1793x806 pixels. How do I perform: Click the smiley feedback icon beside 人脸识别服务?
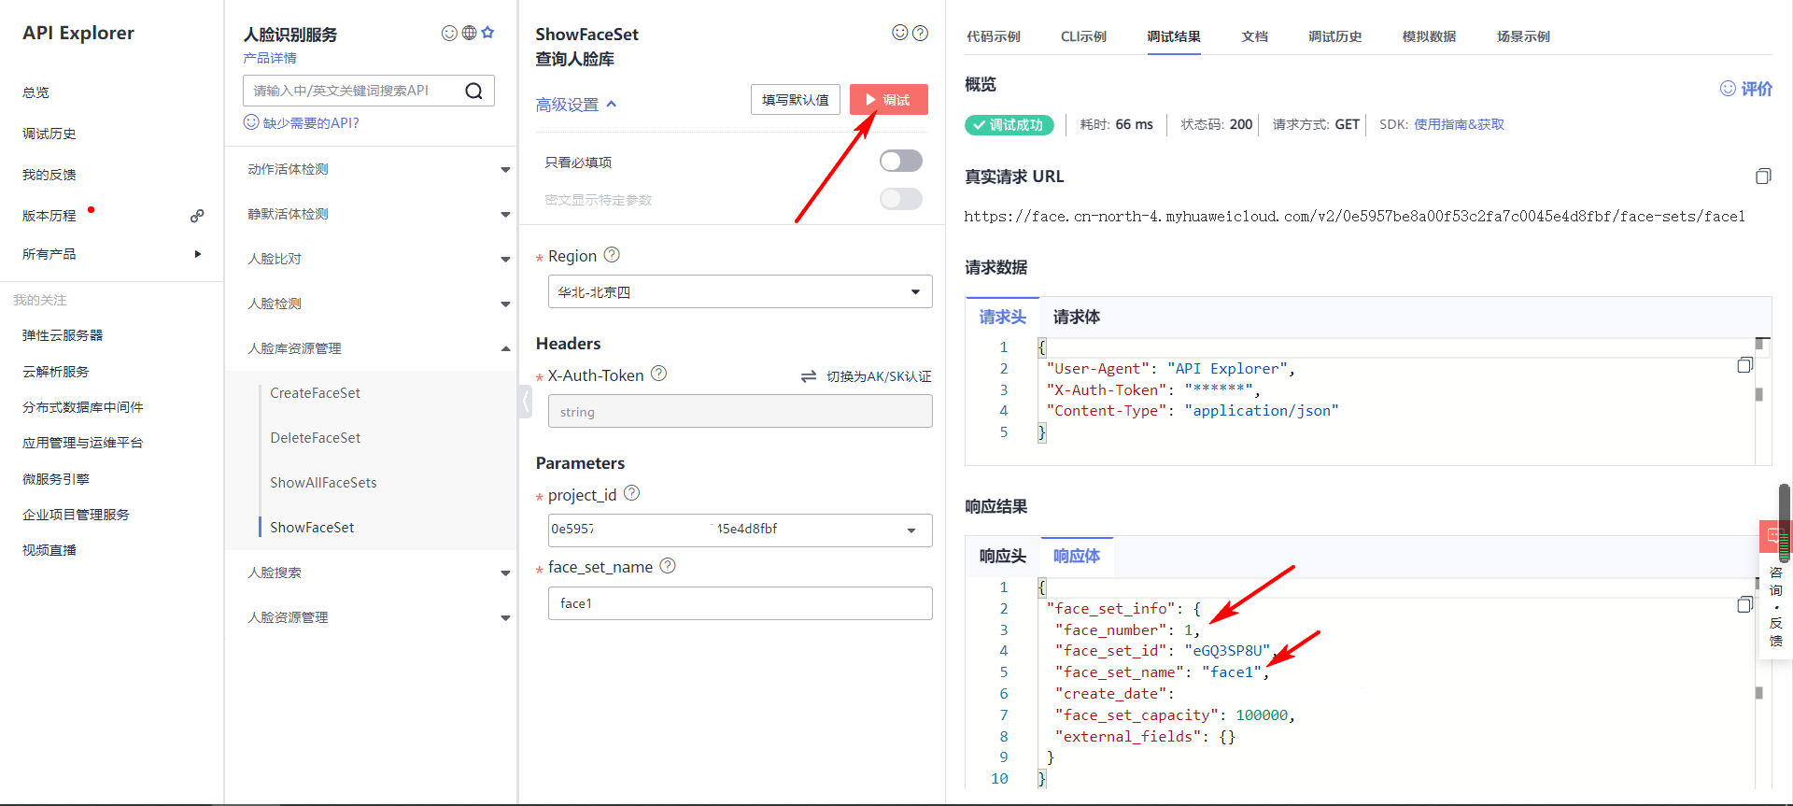(449, 33)
